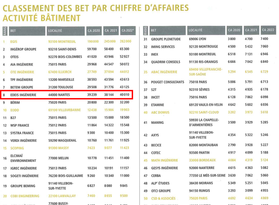This screenshot has height=205, width=279.
Task: Click the 282000 value for EGIS
Action: click(125, 41)
